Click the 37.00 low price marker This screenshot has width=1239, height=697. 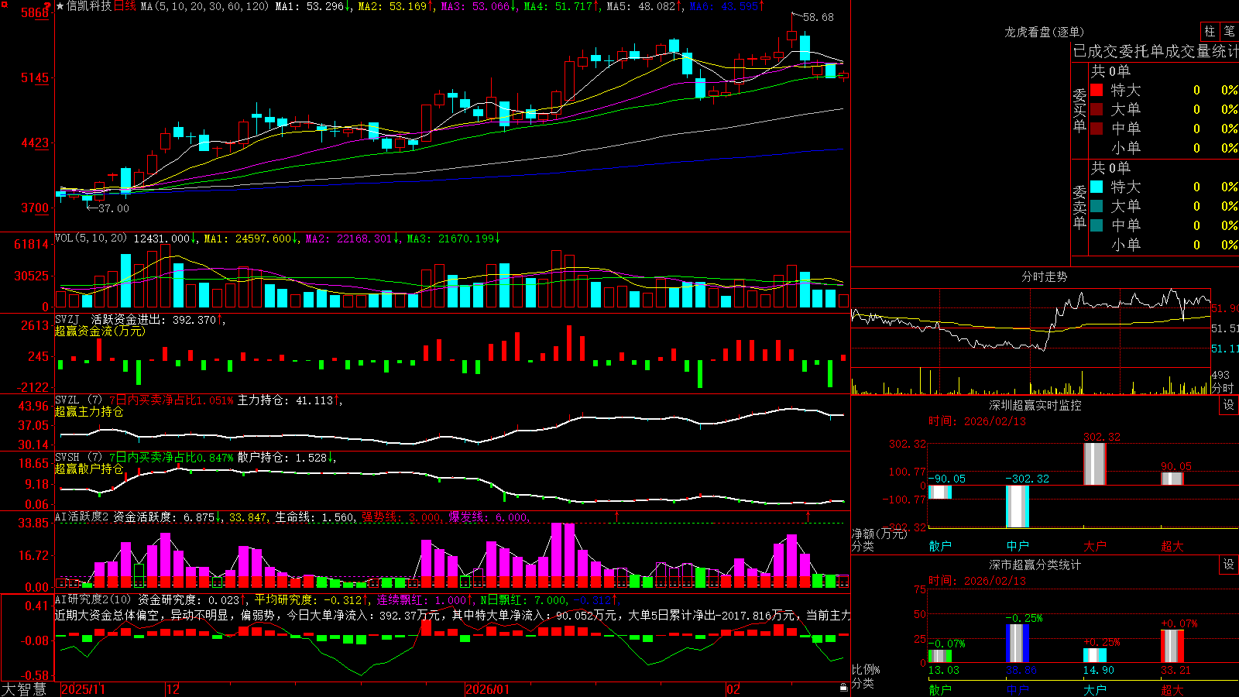pos(114,208)
